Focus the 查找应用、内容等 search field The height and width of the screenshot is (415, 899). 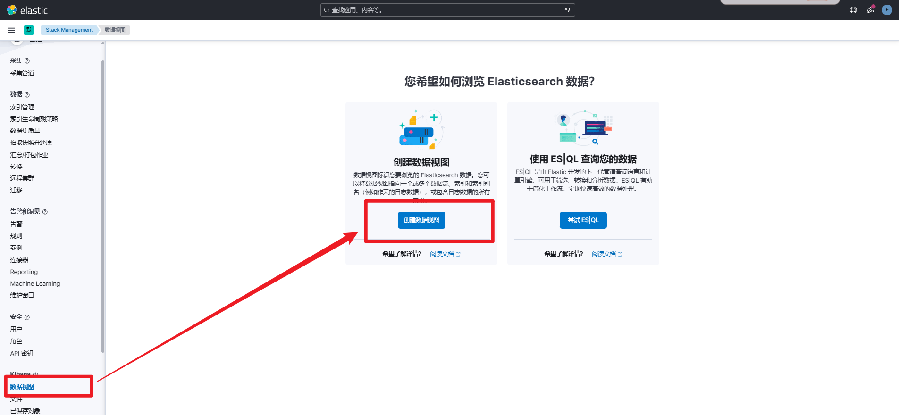coord(447,10)
